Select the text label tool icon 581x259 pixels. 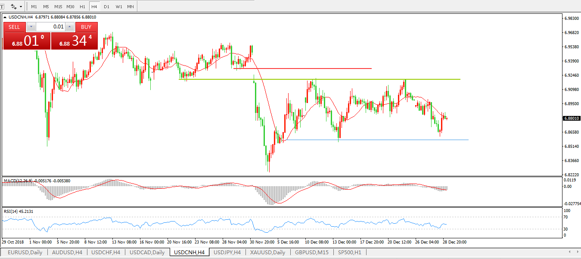coord(3,6)
